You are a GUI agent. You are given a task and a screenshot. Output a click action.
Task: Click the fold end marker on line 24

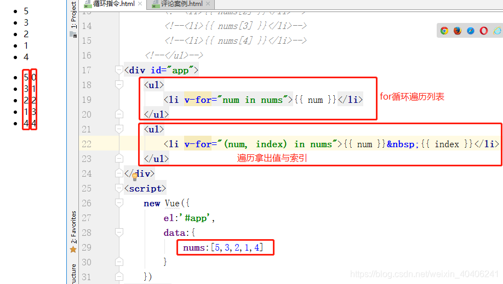point(119,173)
